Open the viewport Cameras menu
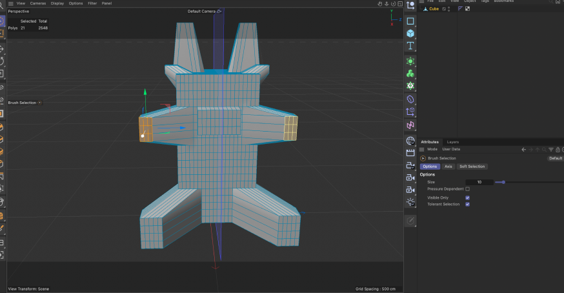The height and width of the screenshot is (293, 564). [38, 3]
